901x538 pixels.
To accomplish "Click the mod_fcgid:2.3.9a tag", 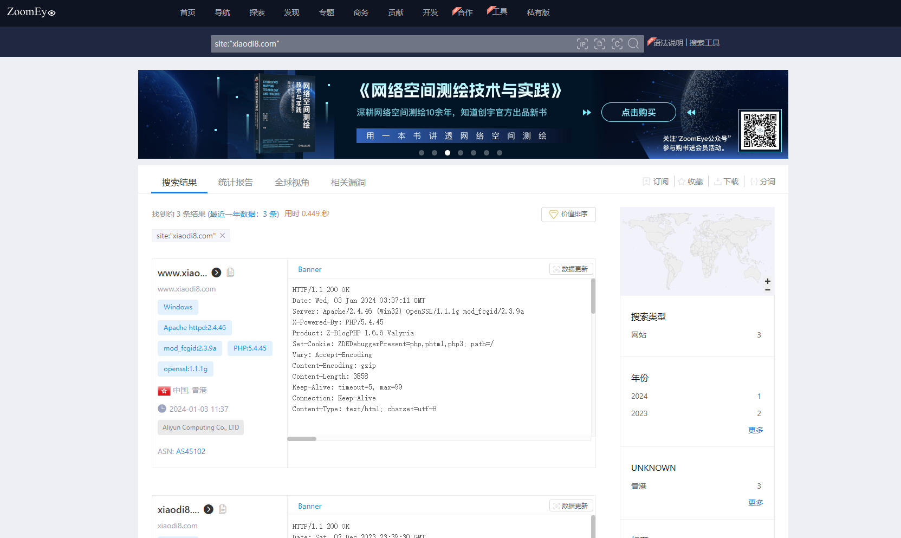I will (x=190, y=348).
